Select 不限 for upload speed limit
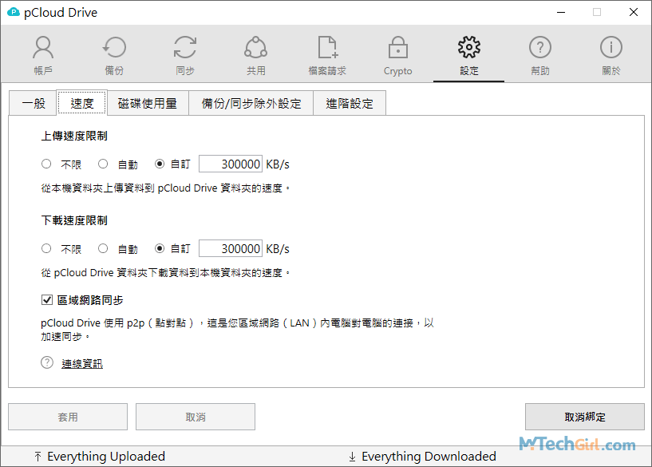Image resolution: width=652 pixels, height=467 pixels. pos(46,164)
